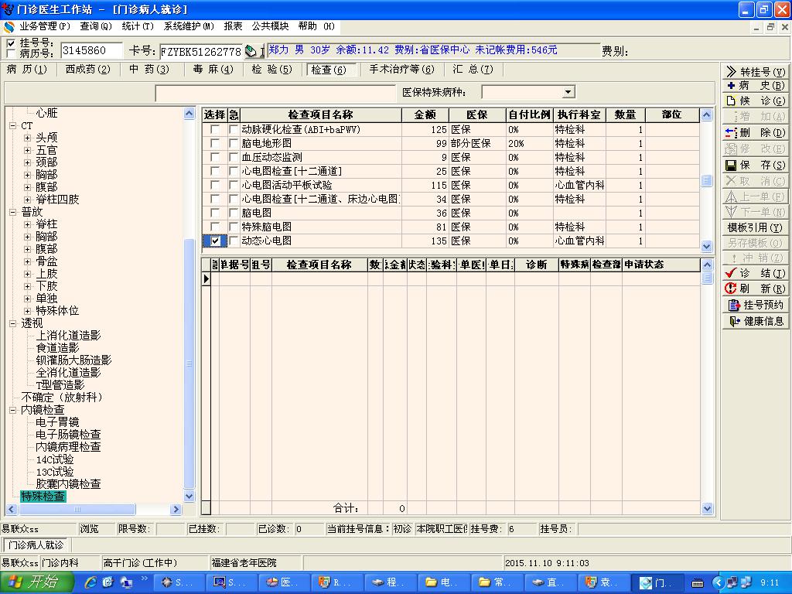This screenshot has width=792, height=594.
Task: Switch to the 检验(5) tab
Action: click(271, 69)
